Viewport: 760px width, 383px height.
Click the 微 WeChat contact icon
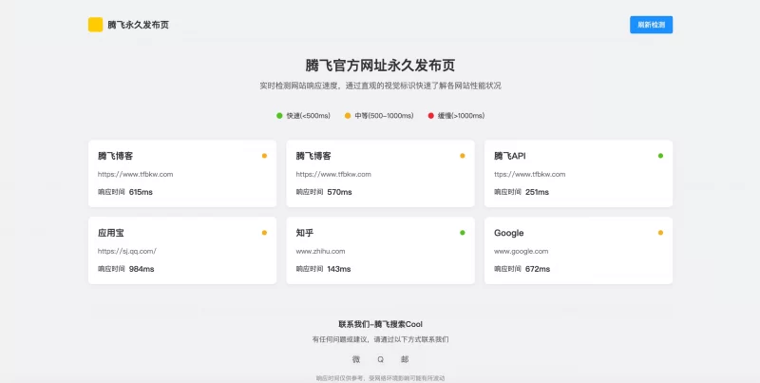point(356,359)
